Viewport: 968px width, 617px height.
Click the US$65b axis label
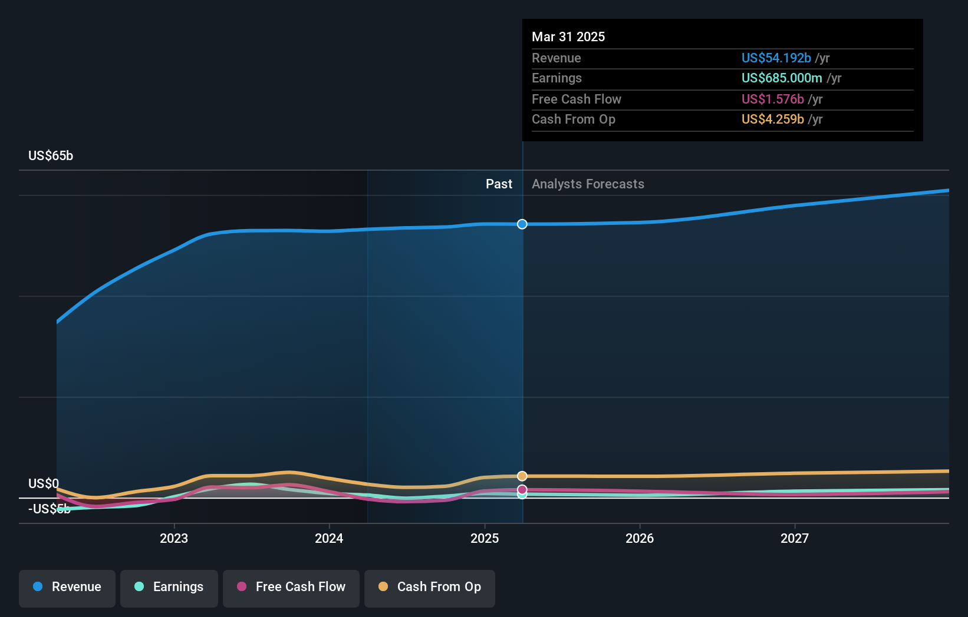(x=51, y=155)
